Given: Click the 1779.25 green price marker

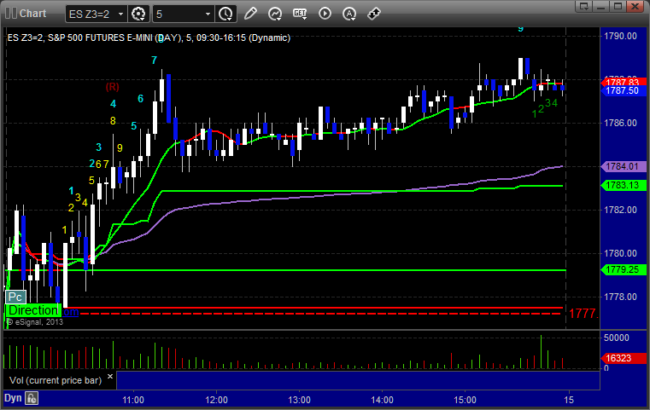Looking at the screenshot, I should click(623, 269).
